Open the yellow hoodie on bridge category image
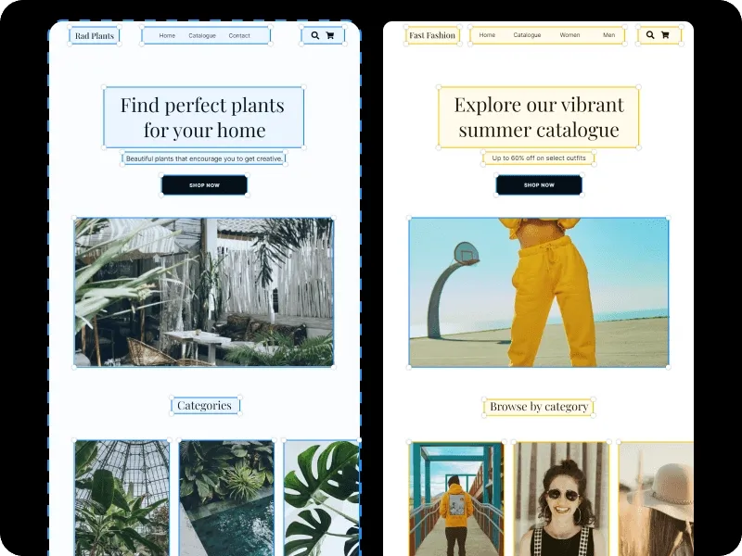The height and width of the screenshot is (556, 742). tap(456, 499)
